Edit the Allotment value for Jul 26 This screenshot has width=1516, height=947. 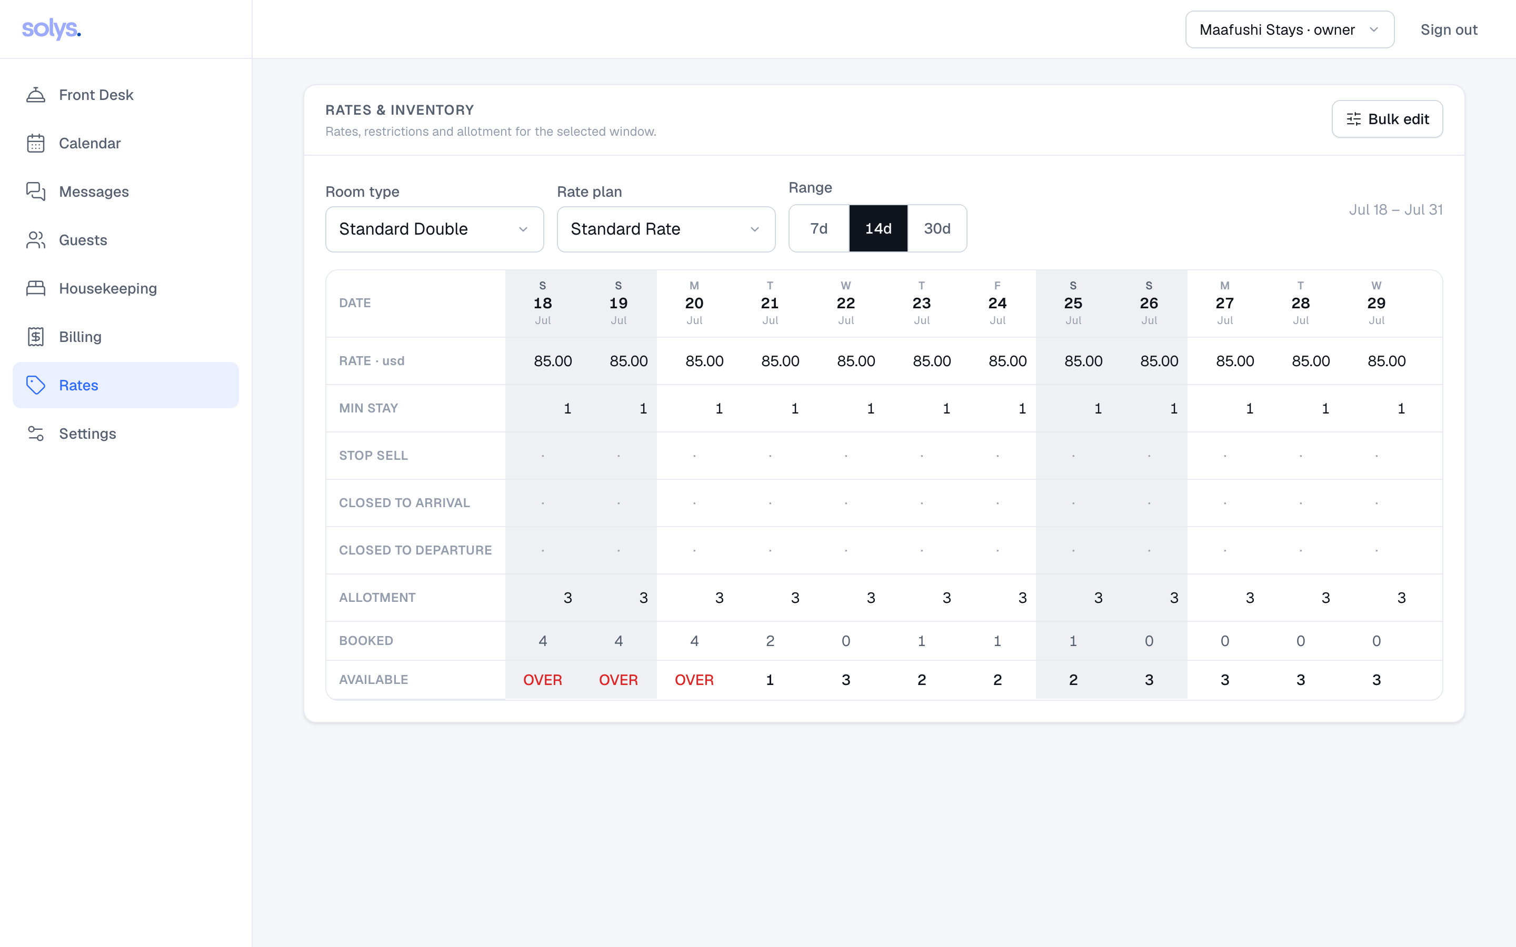(x=1150, y=598)
